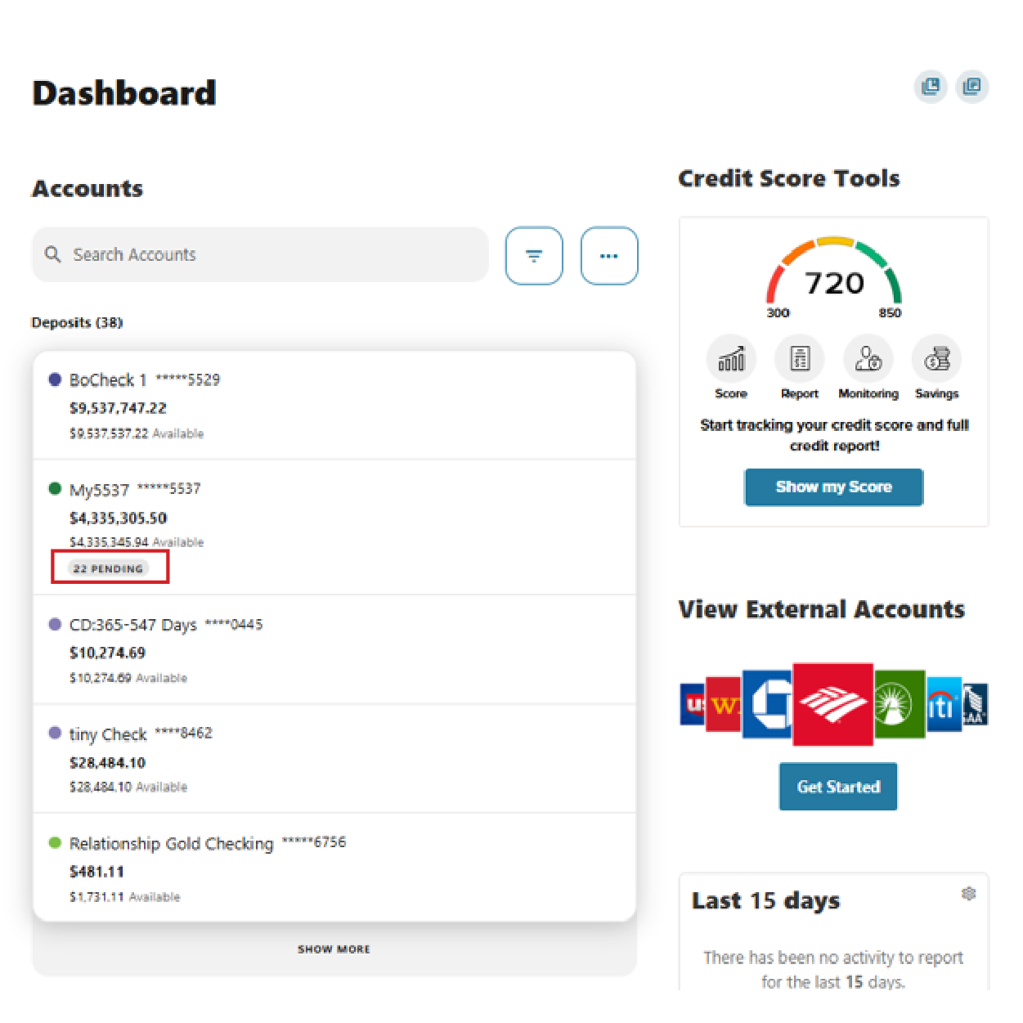Click the $4,335,305.50 balance
This screenshot has width=1023, height=1023.
coord(118,518)
